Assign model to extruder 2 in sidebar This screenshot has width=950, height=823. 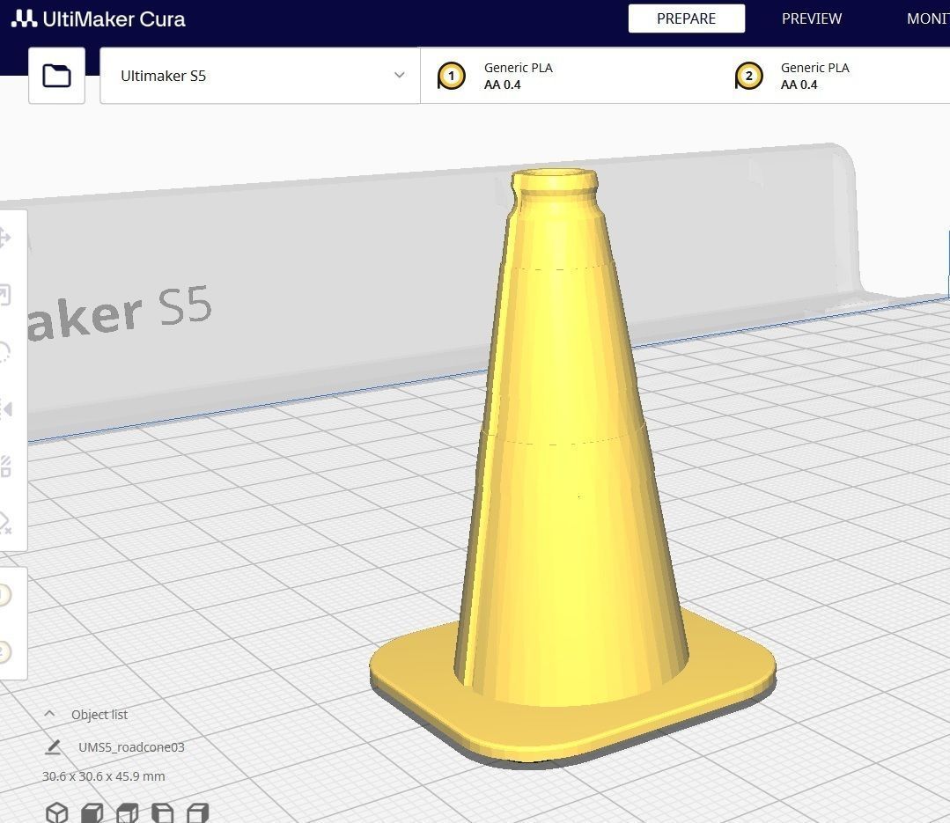4,651
